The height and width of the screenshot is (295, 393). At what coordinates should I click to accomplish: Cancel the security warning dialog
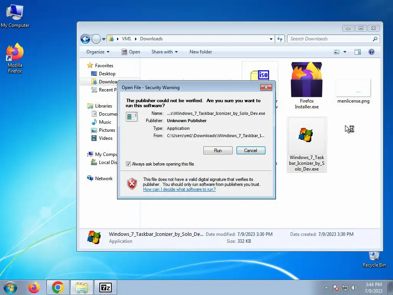(251, 151)
